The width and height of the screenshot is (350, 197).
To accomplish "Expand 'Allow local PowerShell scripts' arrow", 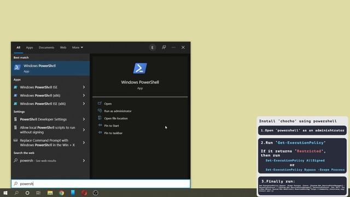I will point(84,130).
